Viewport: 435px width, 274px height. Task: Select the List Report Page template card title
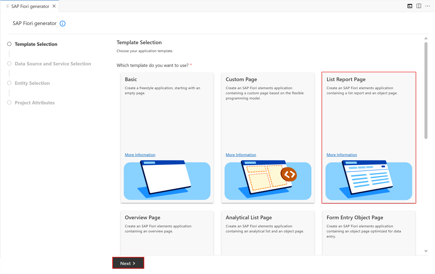(346, 79)
